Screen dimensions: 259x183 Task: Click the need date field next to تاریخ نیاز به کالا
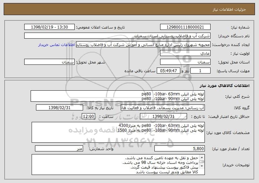[60, 108]
